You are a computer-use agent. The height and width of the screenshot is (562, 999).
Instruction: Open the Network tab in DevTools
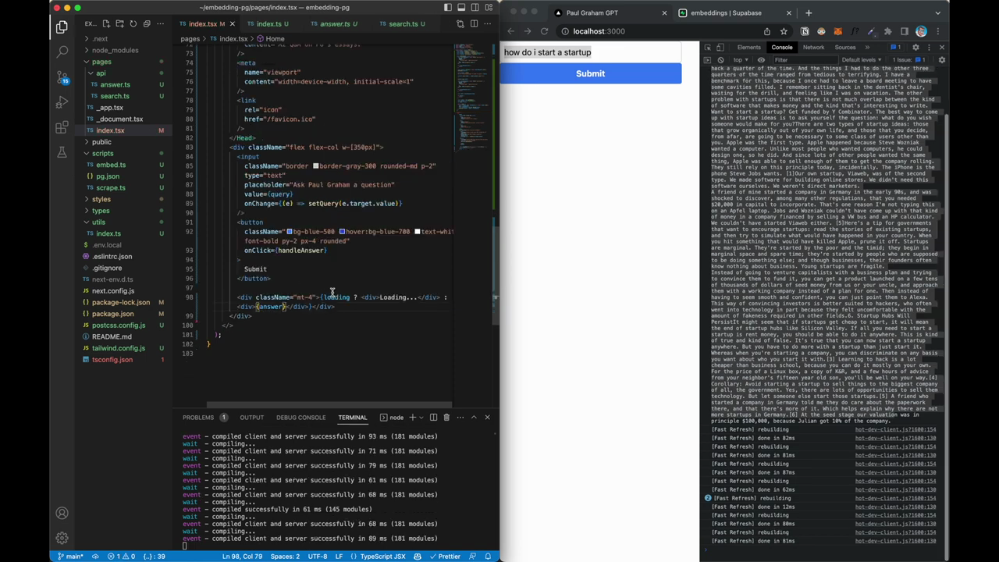point(813,48)
